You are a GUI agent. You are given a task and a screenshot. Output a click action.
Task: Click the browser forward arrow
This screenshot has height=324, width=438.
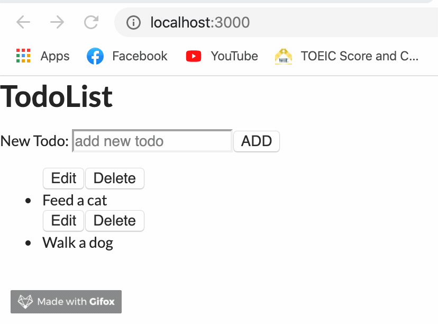pos(57,22)
